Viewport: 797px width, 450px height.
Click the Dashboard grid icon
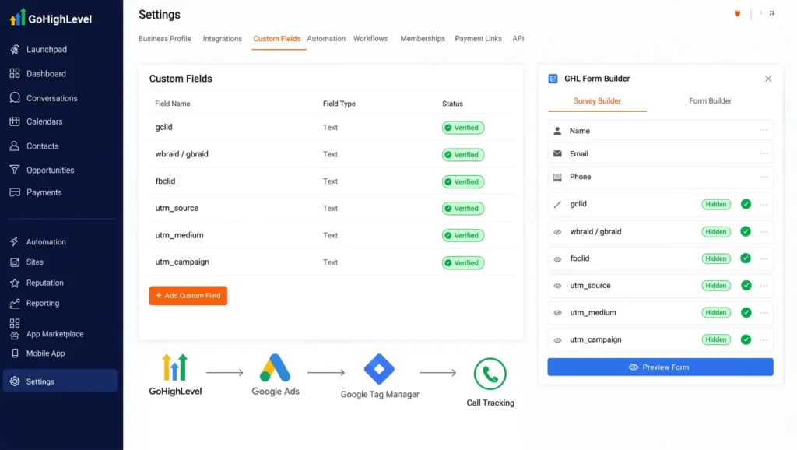(15, 73)
